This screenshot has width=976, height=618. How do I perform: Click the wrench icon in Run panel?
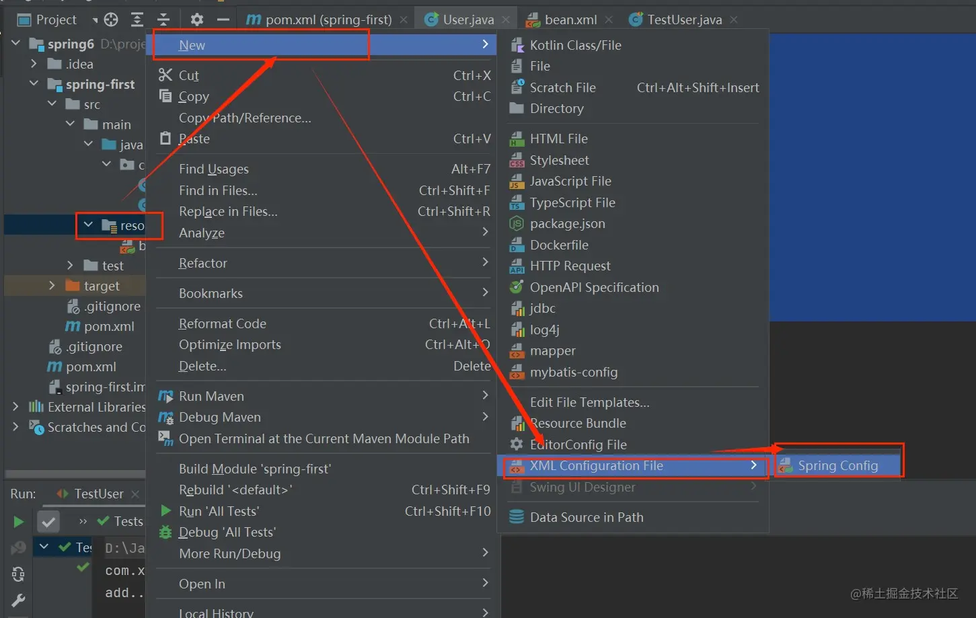point(19,601)
